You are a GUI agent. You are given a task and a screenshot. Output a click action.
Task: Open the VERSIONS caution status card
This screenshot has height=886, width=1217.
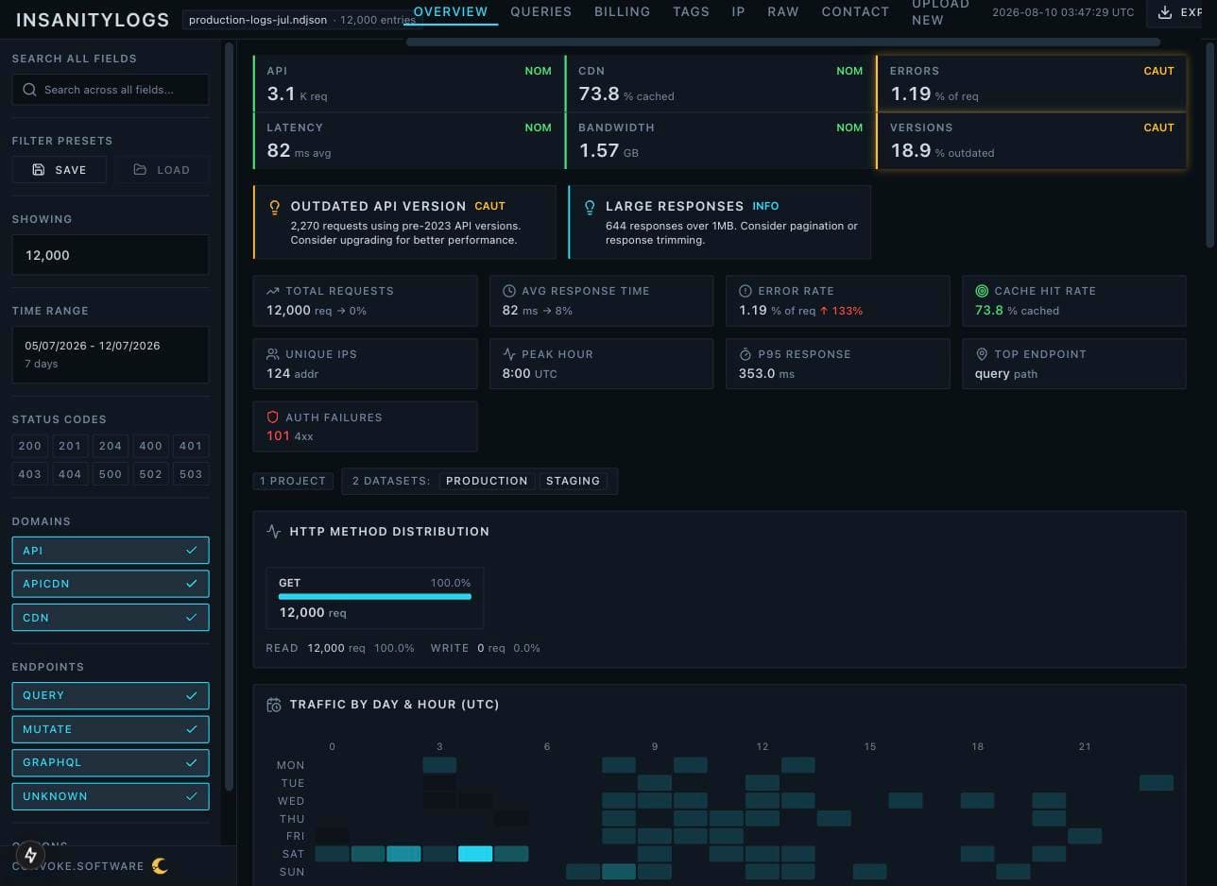[x=1032, y=141]
